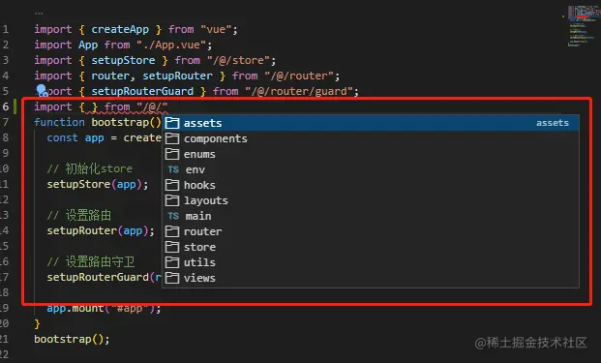The height and width of the screenshot is (363, 601).
Task: Choose the router folder icon
Action: [172, 231]
